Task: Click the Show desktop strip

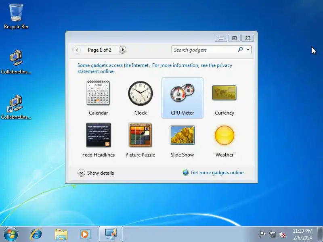Action: click(x=320, y=234)
